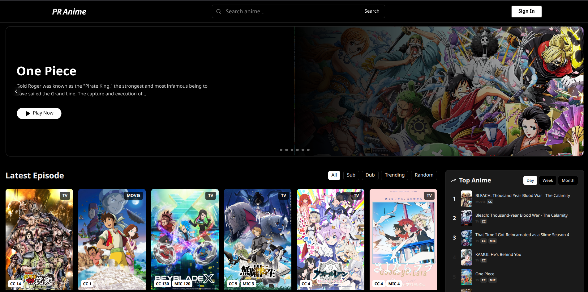This screenshot has width=588, height=292.
Task: Click the Search button
Action: tap(372, 11)
